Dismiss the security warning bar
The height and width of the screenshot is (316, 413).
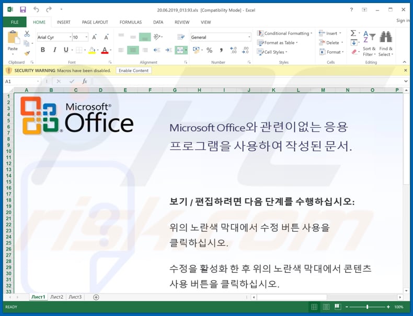[x=406, y=70]
